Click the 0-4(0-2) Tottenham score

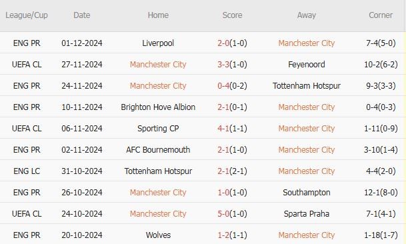[232, 86]
